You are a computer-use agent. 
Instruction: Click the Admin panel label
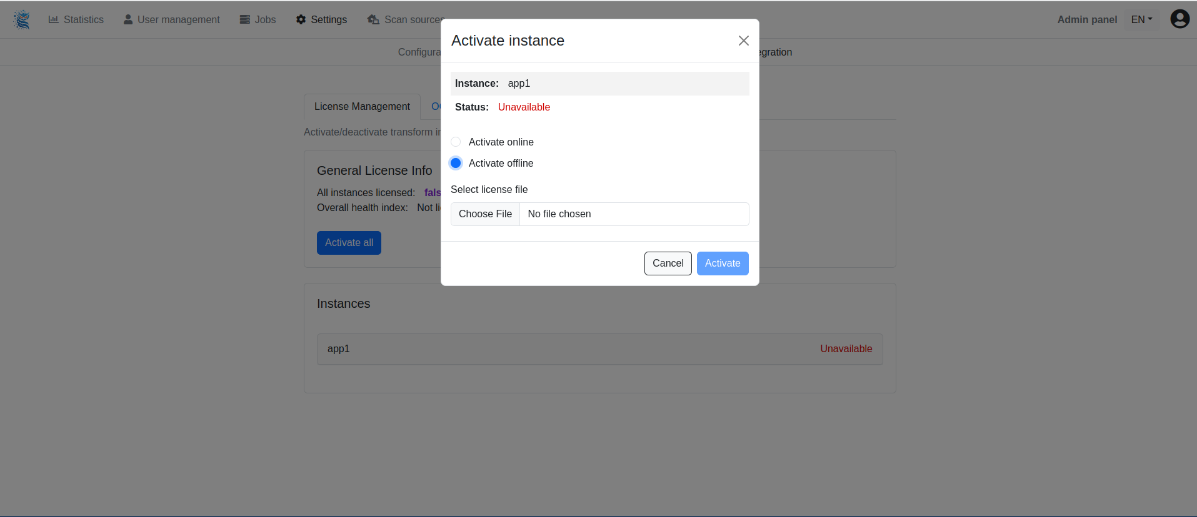click(x=1087, y=19)
